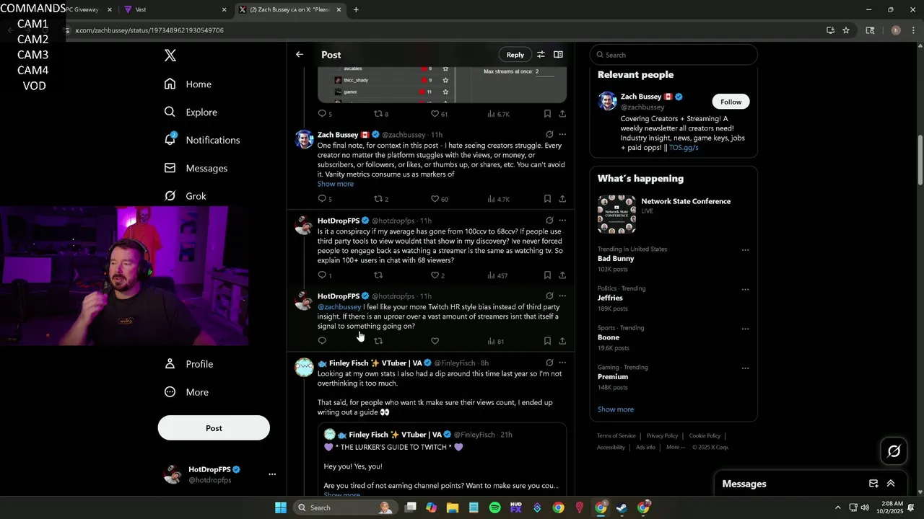Open the X logo home link
The image size is (924, 519).
pos(170,56)
